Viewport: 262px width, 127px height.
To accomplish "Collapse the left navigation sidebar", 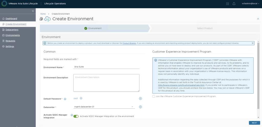I will 33,11.
